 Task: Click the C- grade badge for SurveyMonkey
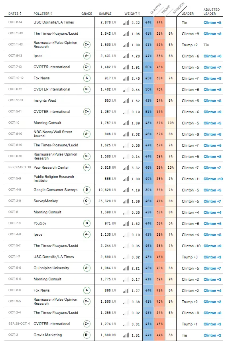pos(87,201)
